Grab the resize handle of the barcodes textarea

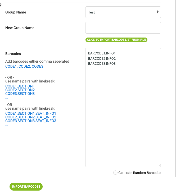160,165
